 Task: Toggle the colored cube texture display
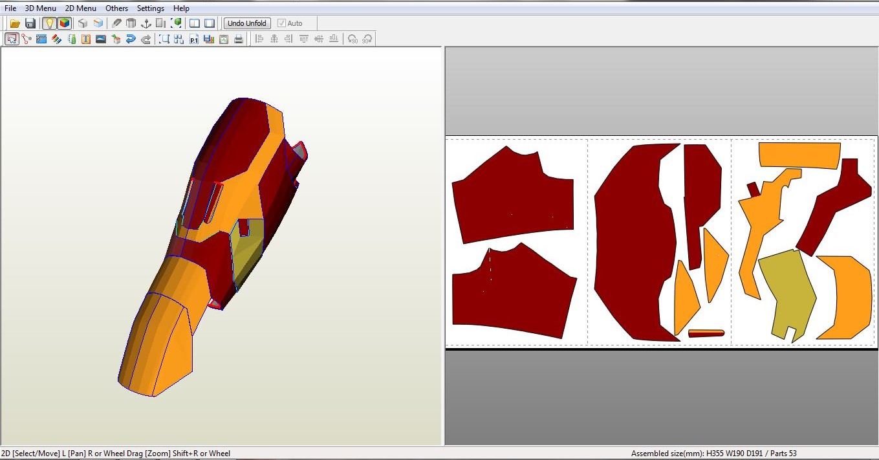(x=64, y=23)
